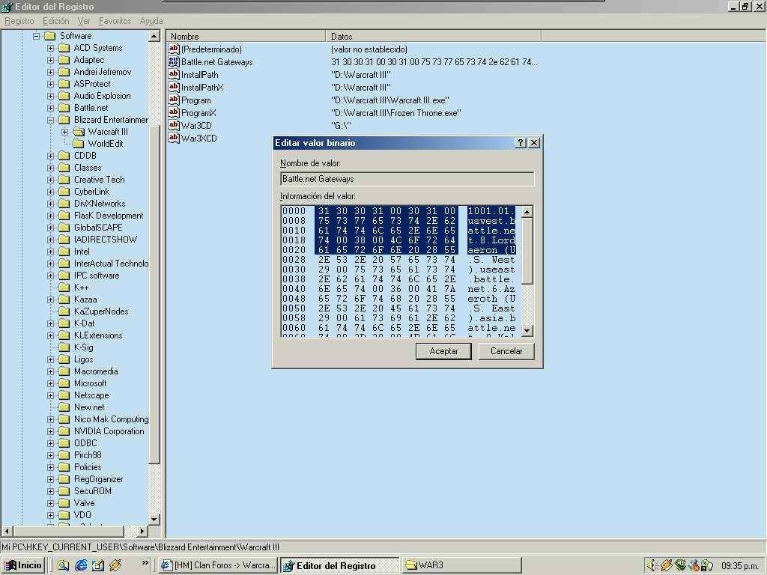Open the Edición menu
The height and width of the screenshot is (575, 767).
click(x=55, y=21)
